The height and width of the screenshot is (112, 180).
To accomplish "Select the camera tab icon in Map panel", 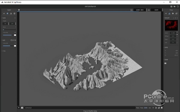I will pos(173,13).
